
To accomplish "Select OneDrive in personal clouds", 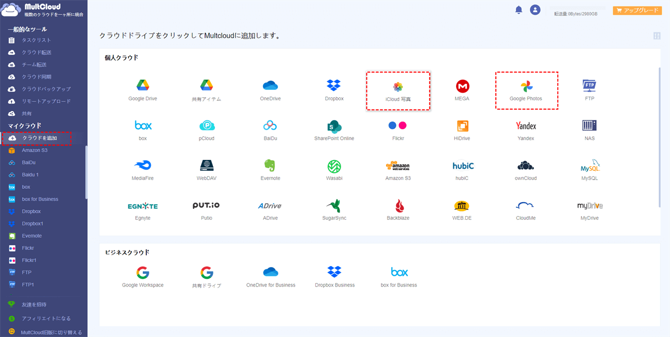I will (x=270, y=90).
